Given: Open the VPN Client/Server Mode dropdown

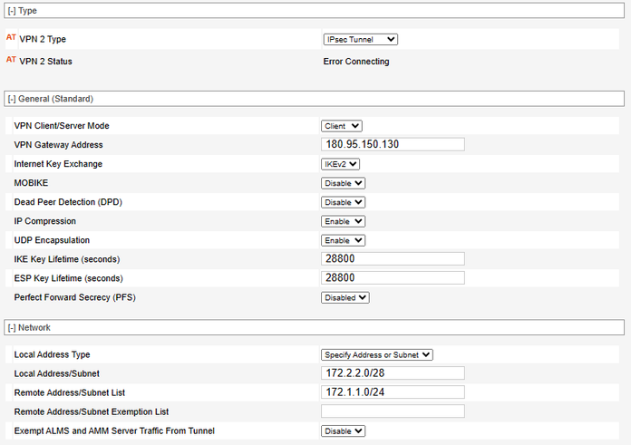Looking at the screenshot, I should click(342, 125).
